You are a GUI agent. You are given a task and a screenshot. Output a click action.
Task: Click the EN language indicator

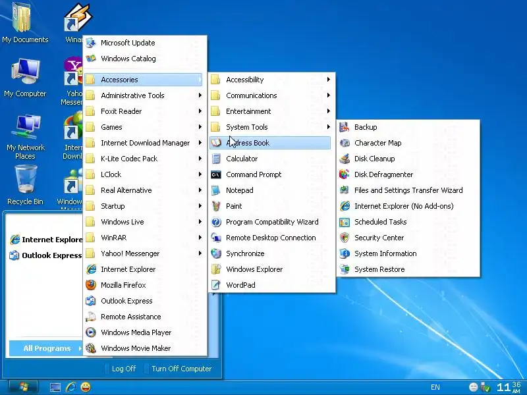(x=435, y=387)
